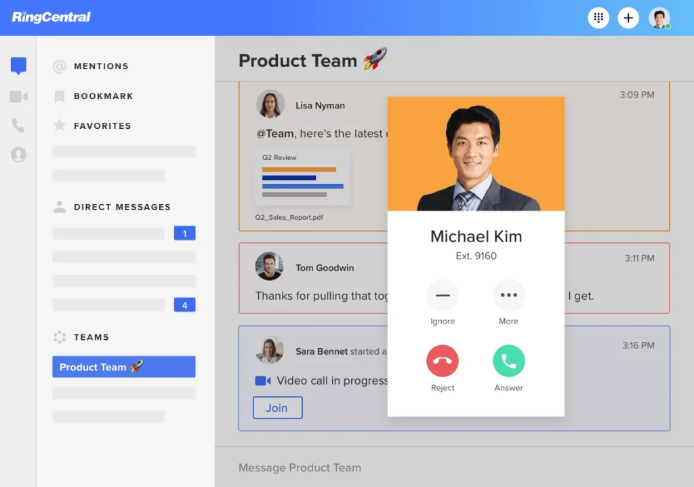
Task: Open the Phone section in the left rail
Action: click(x=17, y=125)
